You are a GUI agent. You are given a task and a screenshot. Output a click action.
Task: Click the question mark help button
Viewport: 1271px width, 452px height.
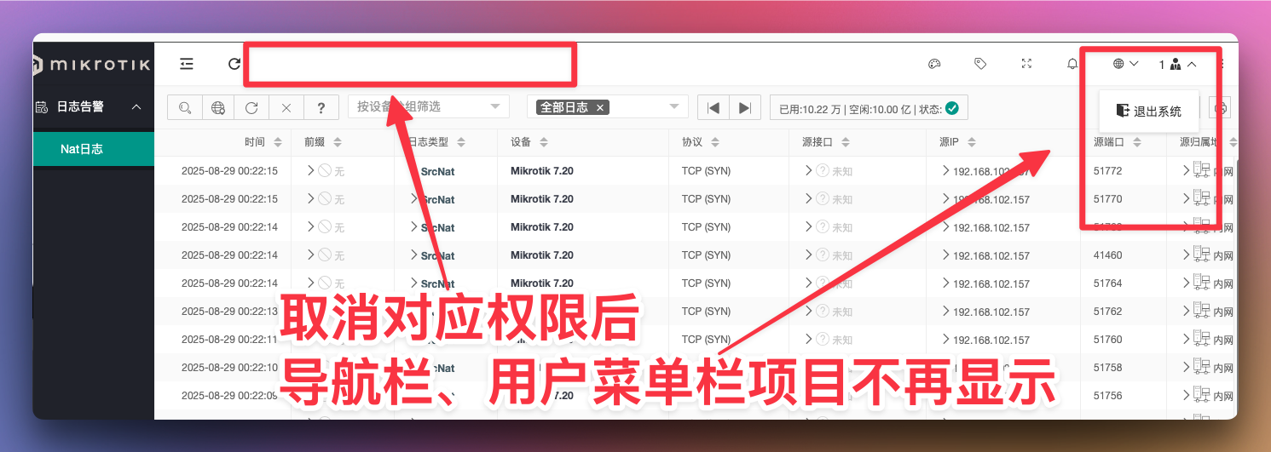click(321, 108)
